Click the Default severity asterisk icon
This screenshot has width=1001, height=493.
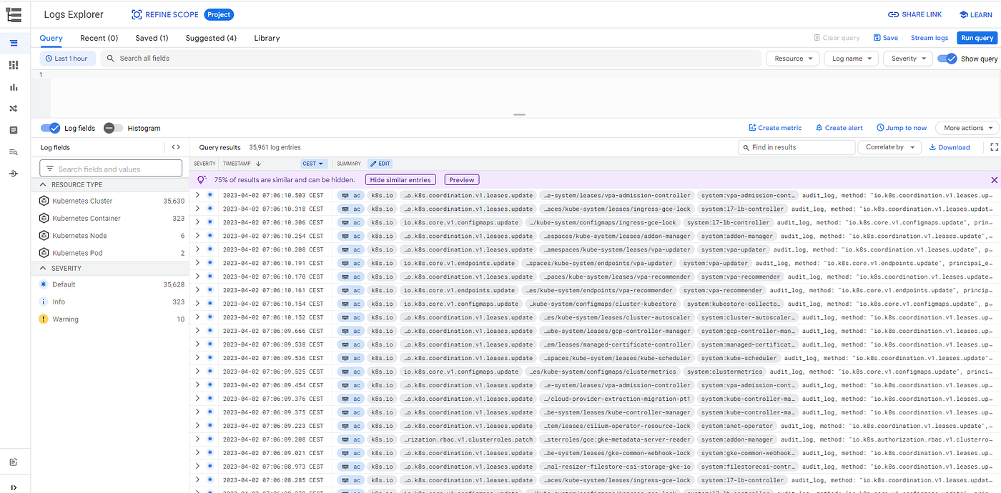(x=44, y=284)
